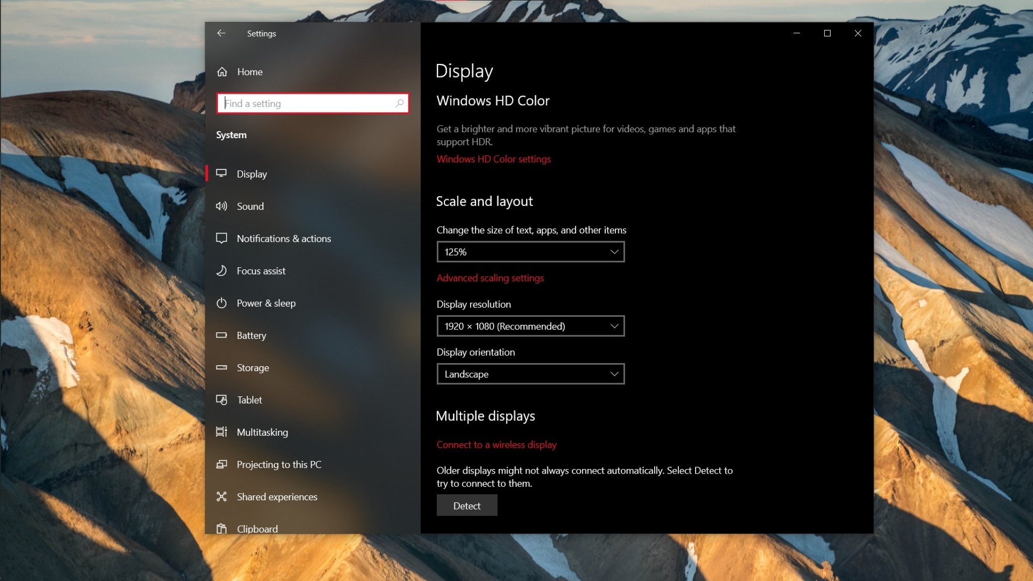The height and width of the screenshot is (581, 1033).
Task: Open Windows HD Color settings link
Action: (493, 159)
